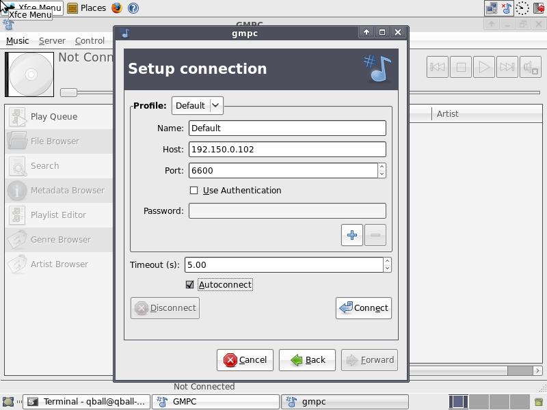Click the Host input field
The image size is (547, 410).
287,150
